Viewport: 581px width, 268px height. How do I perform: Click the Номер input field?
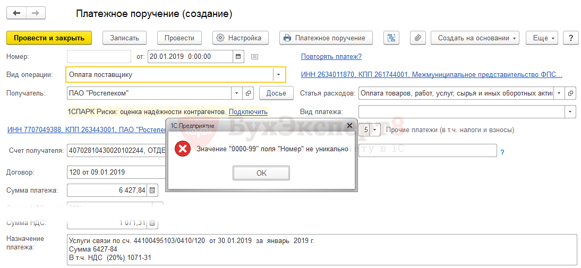tap(99, 56)
